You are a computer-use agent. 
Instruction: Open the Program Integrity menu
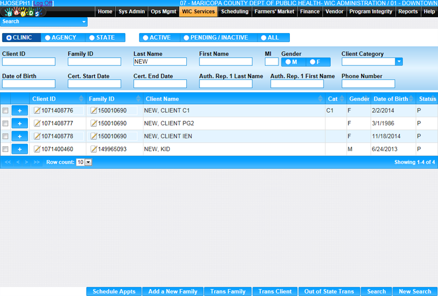coord(370,11)
